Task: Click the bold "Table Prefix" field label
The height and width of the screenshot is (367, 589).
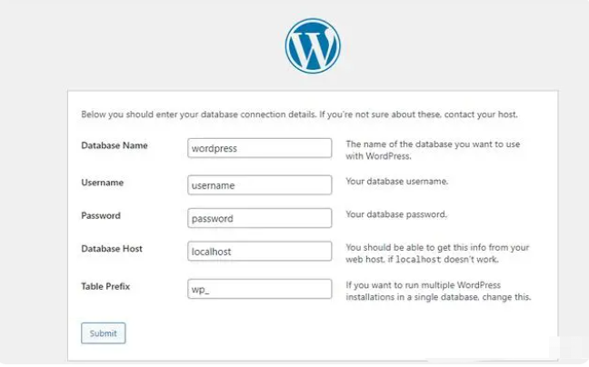Action: coord(105,286)
